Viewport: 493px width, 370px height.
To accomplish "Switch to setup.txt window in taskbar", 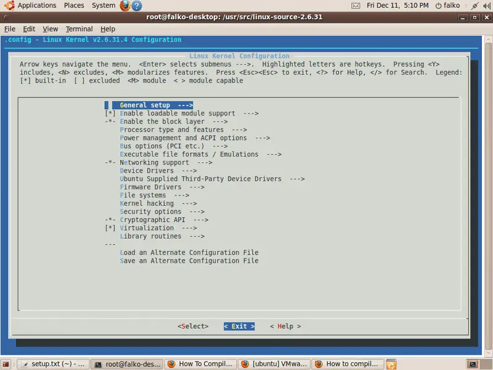I will pos(52,364).
